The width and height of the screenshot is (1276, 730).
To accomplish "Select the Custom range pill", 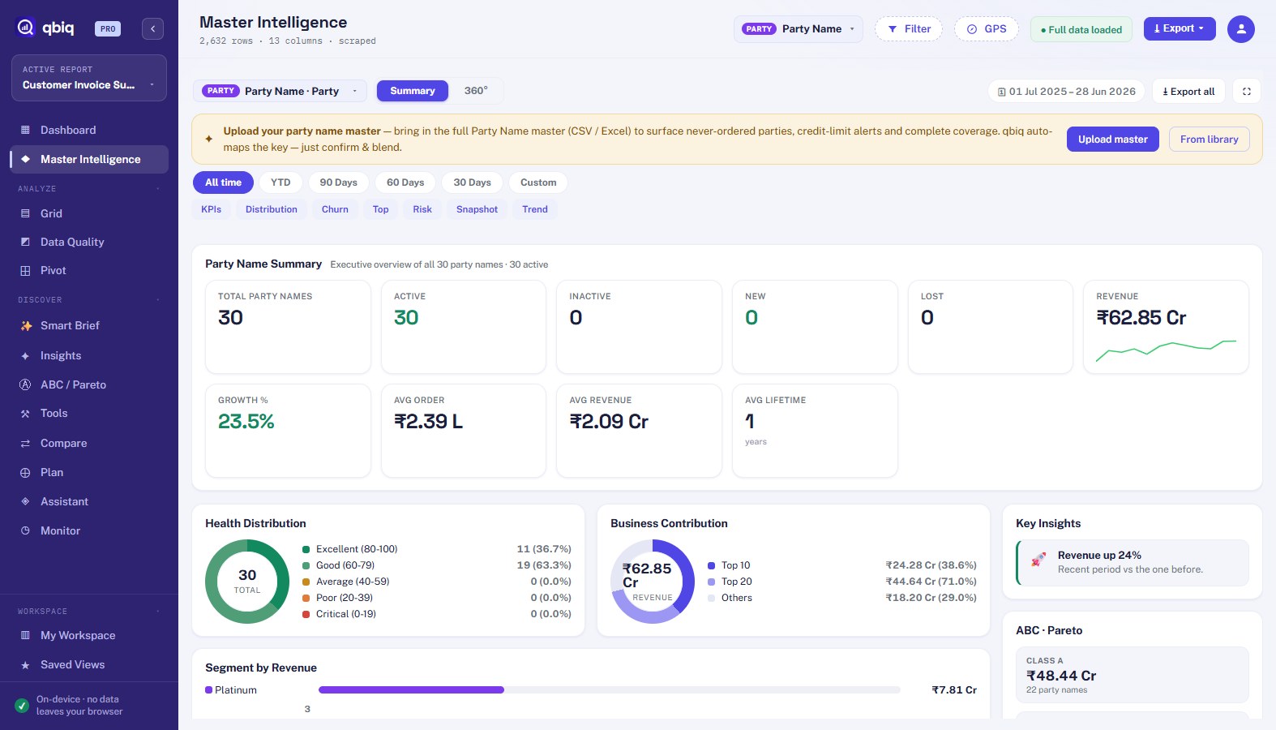I will [x=538, y=182].
